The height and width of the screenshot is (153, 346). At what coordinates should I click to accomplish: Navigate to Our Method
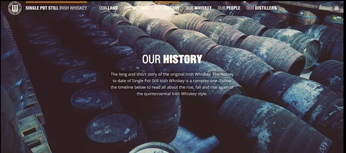pyautogui.click(x=136, y=8)
